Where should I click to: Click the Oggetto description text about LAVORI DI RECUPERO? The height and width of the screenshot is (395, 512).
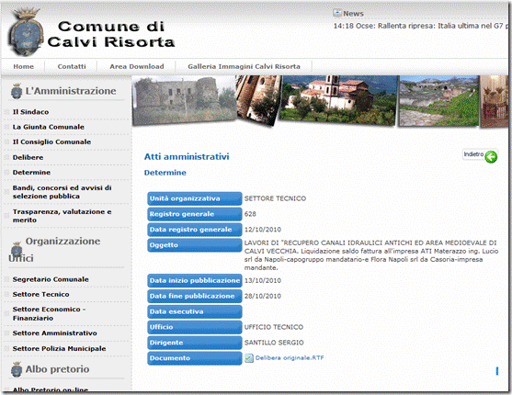(371, 255)
